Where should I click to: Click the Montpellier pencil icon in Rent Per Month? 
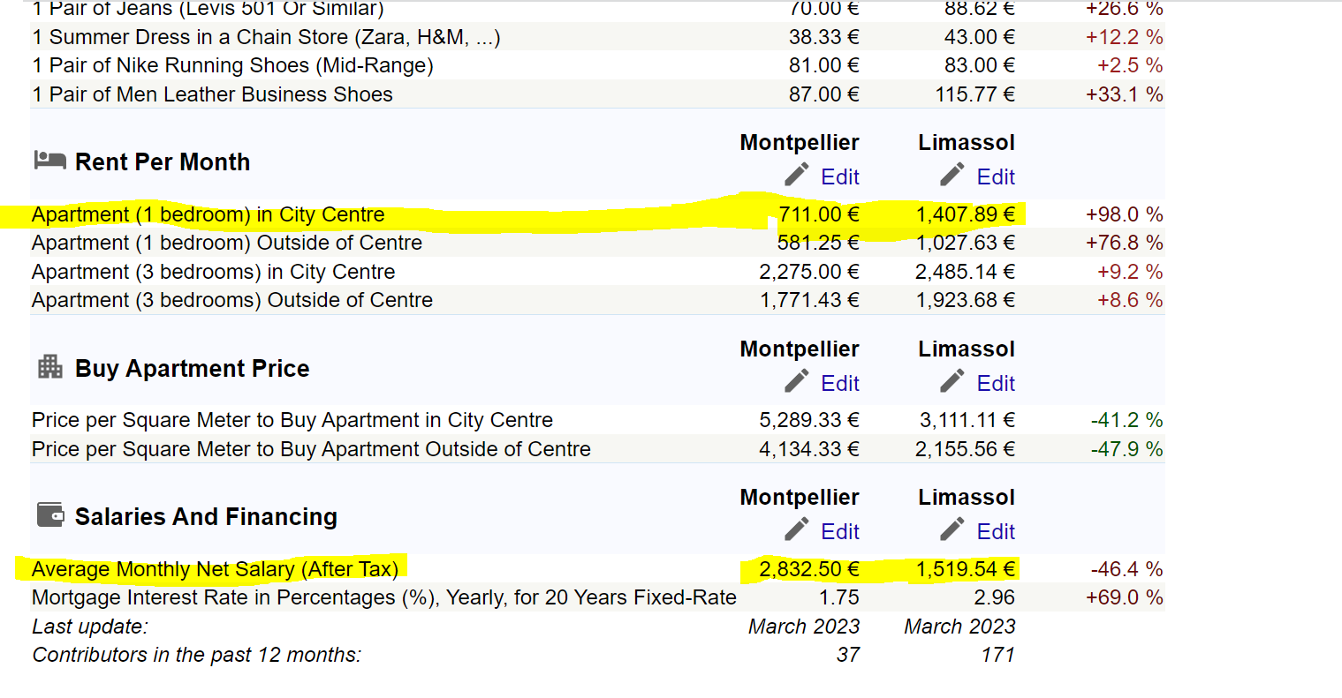pos(796,176)
